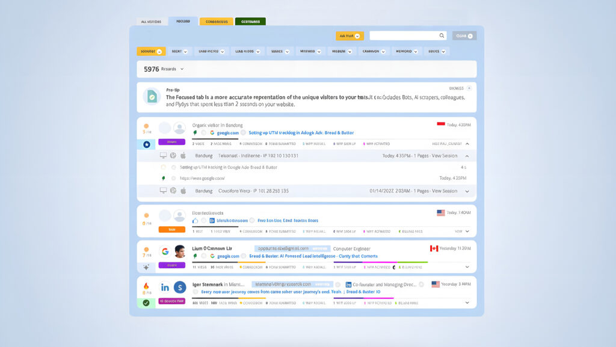
Task: Click the Google logo avatar on Liam's card
Action: click(x=165, y=251)
